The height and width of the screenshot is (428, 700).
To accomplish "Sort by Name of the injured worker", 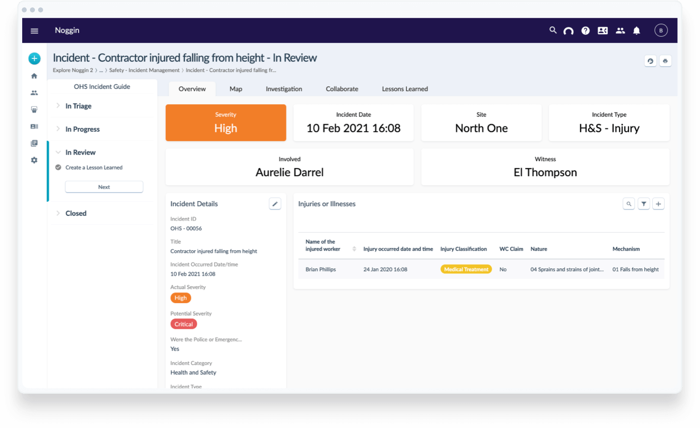I will coord(354,249).
